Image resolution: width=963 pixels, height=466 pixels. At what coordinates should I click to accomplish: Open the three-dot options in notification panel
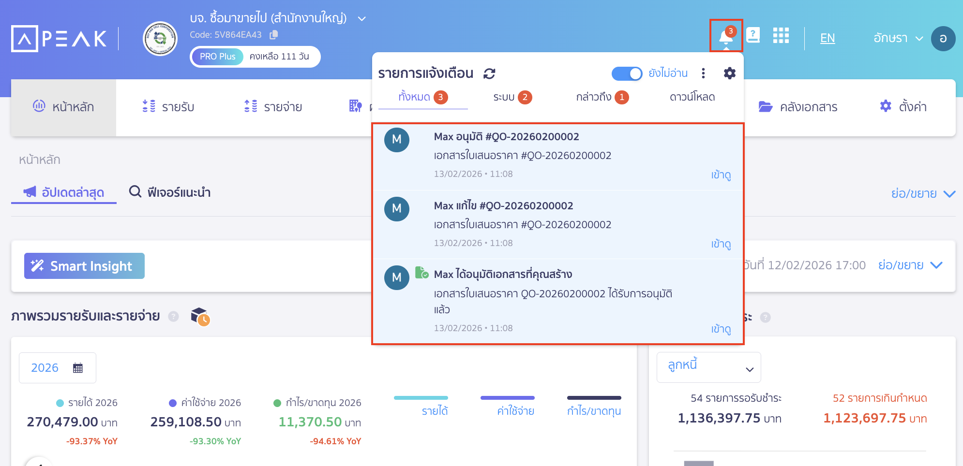pos(703,73)
